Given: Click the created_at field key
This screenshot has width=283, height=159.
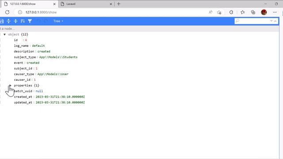Looking at the screenshot, I should (x=23, y=97).
